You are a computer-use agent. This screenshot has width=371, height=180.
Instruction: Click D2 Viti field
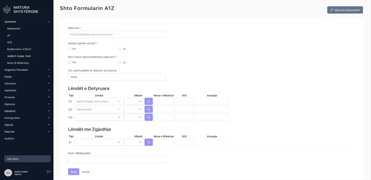tap(184, 110)
